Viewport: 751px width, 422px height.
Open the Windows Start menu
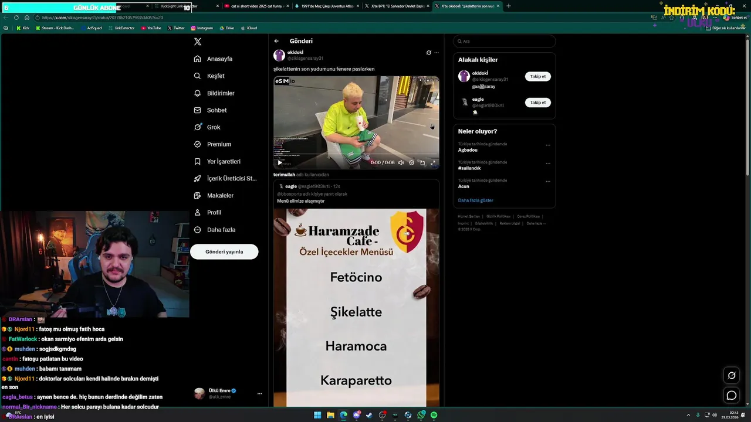pos(317,415)
